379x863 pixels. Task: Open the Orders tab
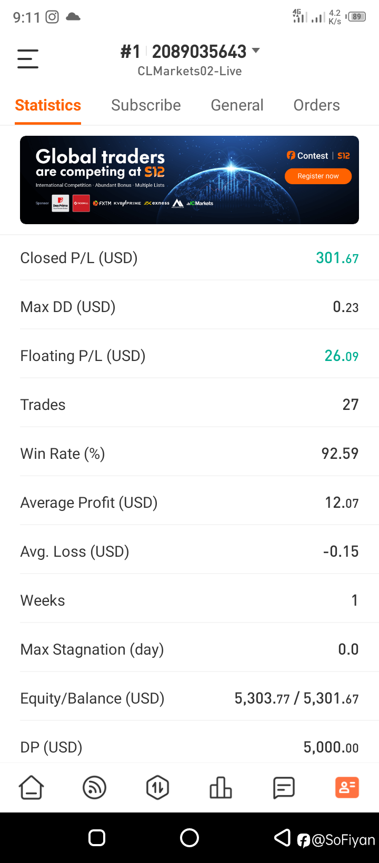point(316,105)
